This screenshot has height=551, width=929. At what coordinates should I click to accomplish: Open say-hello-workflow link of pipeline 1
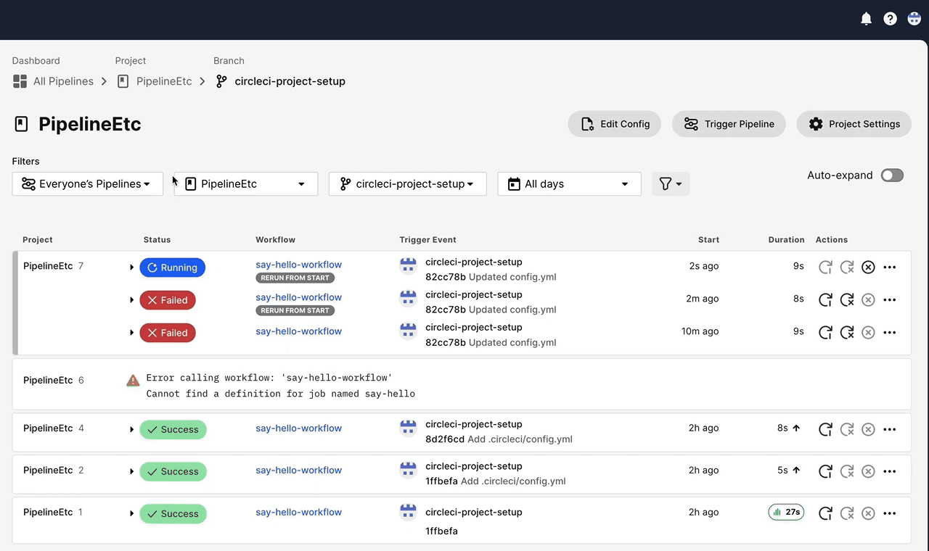coord(298,512)
